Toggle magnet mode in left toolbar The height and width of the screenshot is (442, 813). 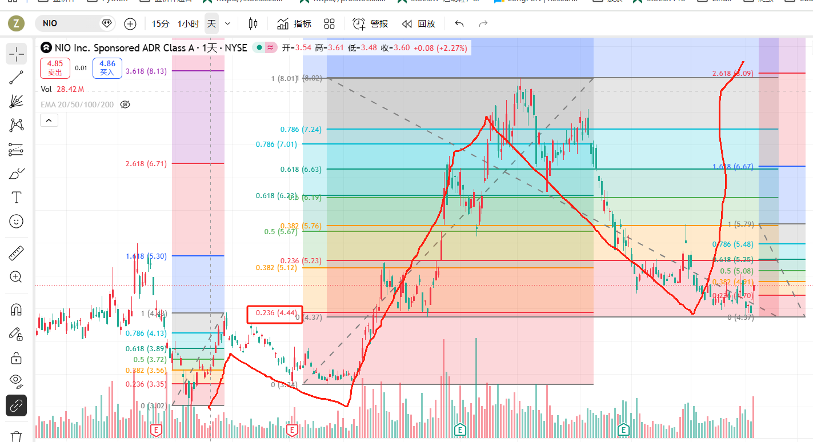[x=17, y=310]
